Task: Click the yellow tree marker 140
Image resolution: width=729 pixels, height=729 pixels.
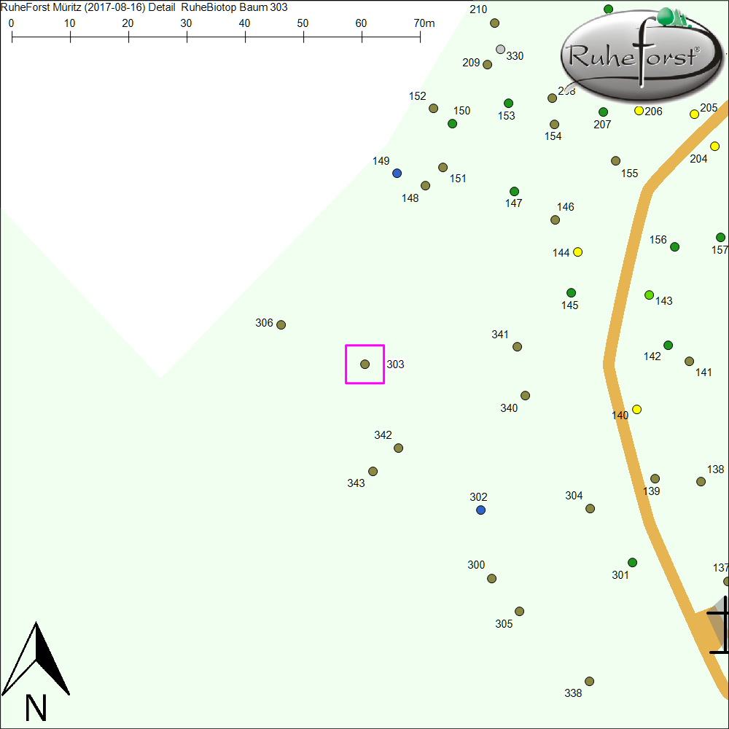Action: 636,410
